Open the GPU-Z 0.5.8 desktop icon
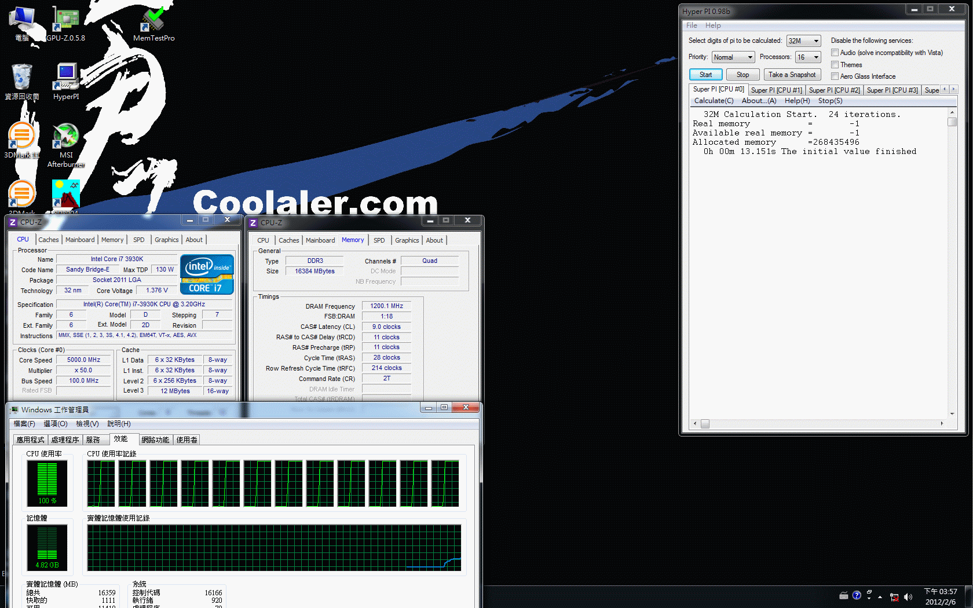Screen dimensions: 973x608 [x=65, y=23]
